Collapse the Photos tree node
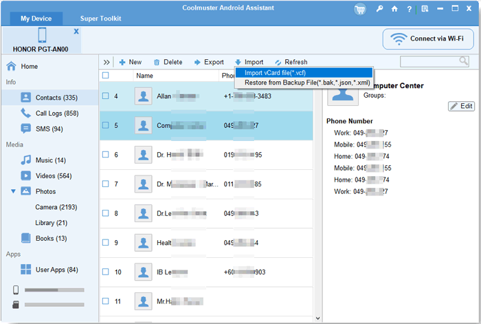 pos(13,191)
